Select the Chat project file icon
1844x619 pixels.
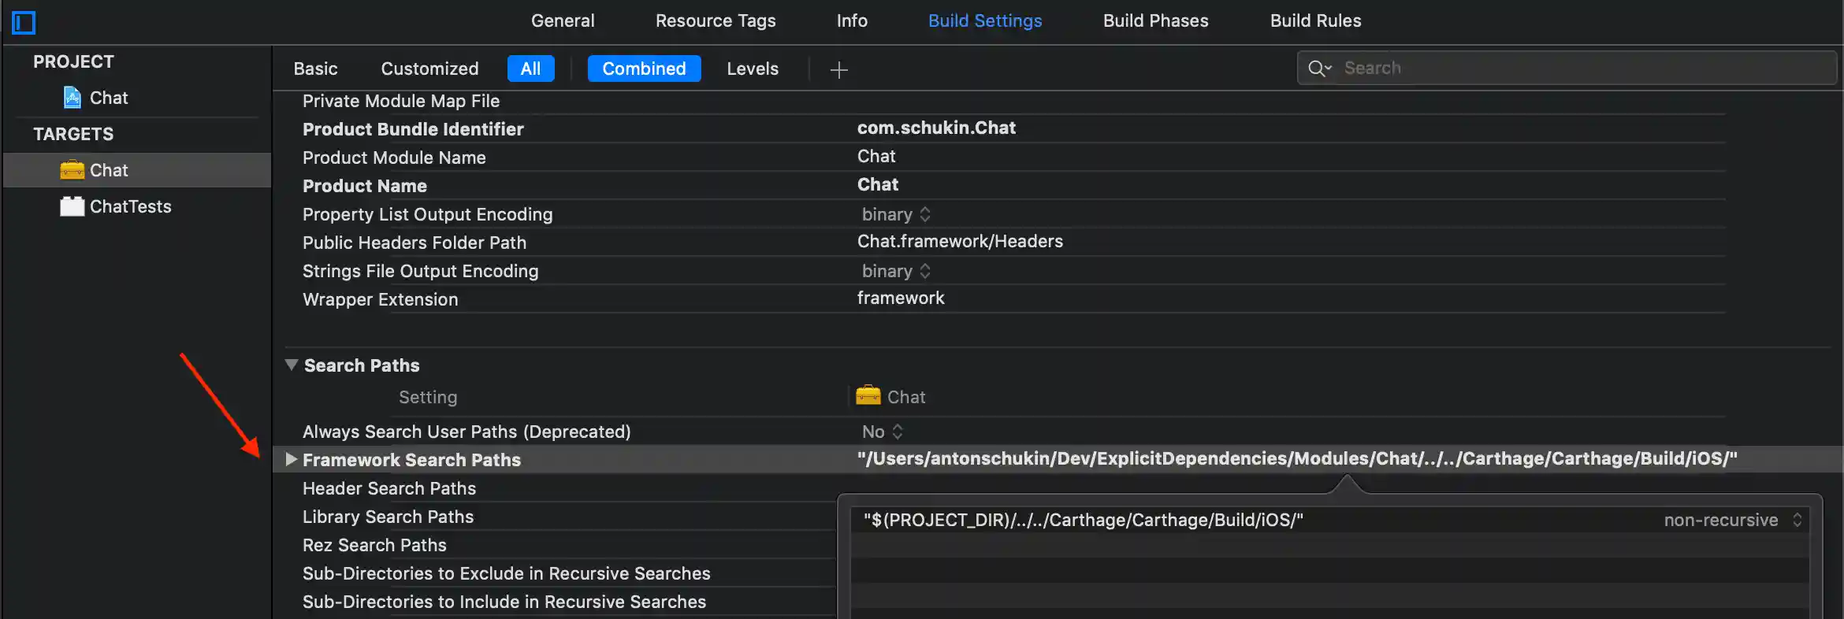[x=72, y=98]
